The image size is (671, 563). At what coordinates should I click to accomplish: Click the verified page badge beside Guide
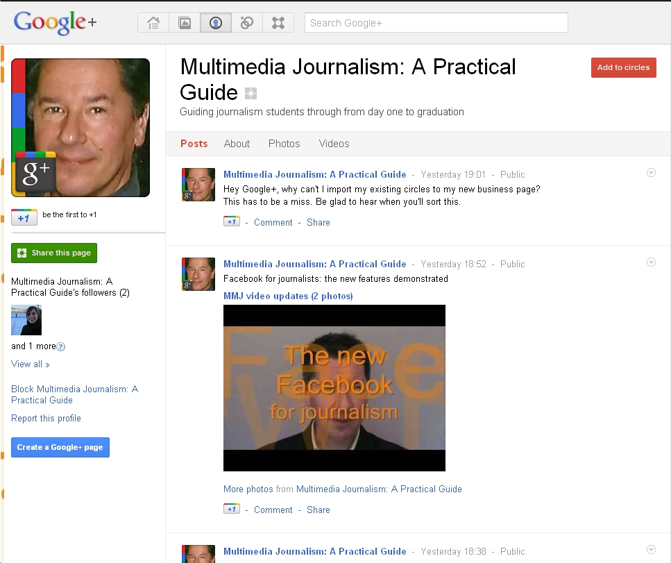click(x=250, y=93)
